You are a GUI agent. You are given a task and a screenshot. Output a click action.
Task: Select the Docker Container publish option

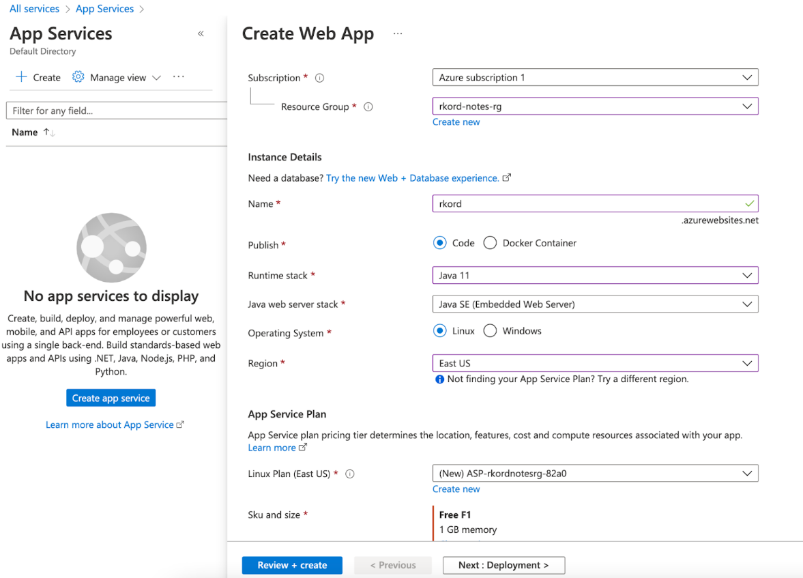490,243
